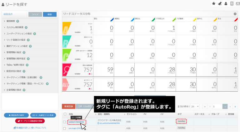
Task: Jump to the first page arrow
Action: pos(205,107)
